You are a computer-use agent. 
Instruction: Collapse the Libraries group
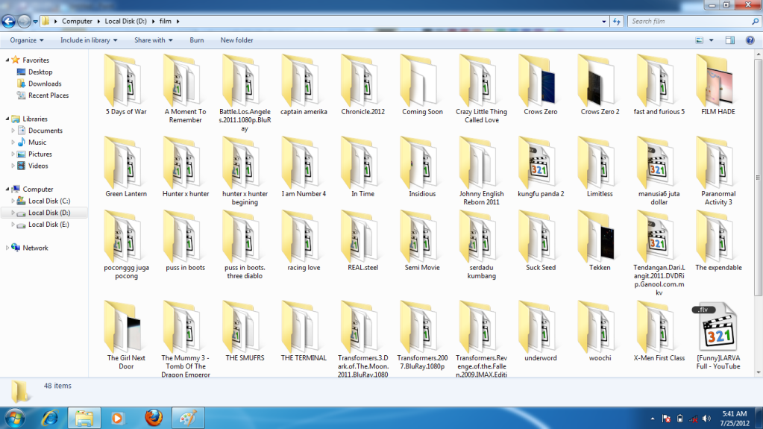tap(7, 119)
